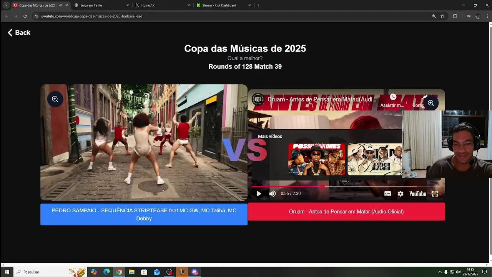The image size is (492, 277).
Task: Open Microsoft Edge from the taskbar
Action: click(106, 272)
